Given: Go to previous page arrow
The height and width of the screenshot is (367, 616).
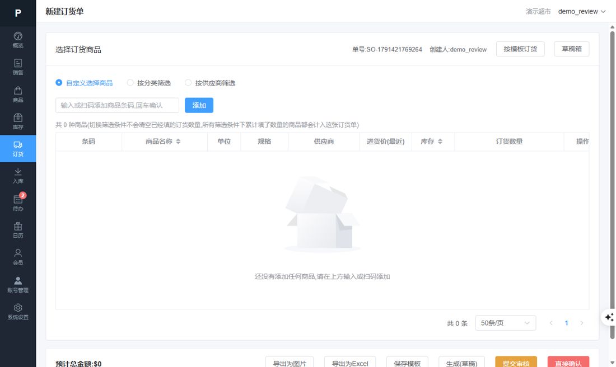Looking at the screenshot, I should 551,323.
